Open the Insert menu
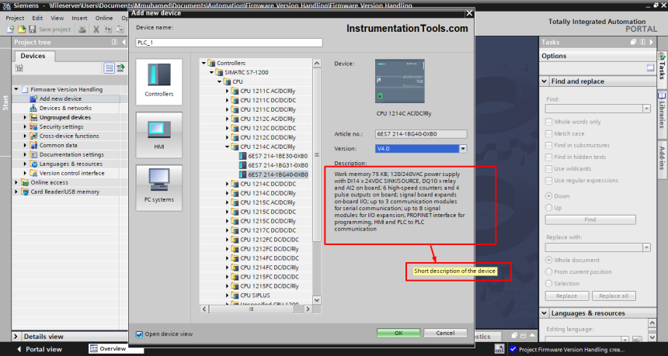 click(x=80, y=19)
